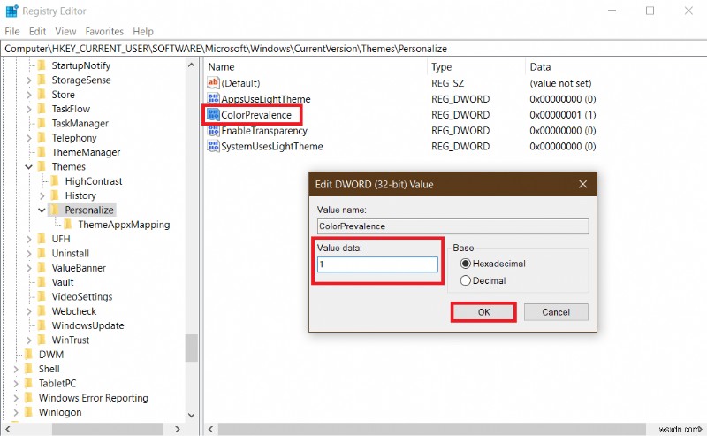
Task: Open the Help menu
Action: [143, 31]
